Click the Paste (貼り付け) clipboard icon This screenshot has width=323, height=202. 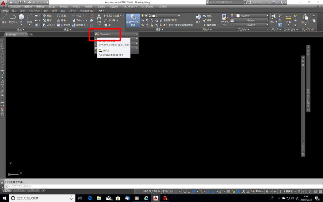point(305,19)
